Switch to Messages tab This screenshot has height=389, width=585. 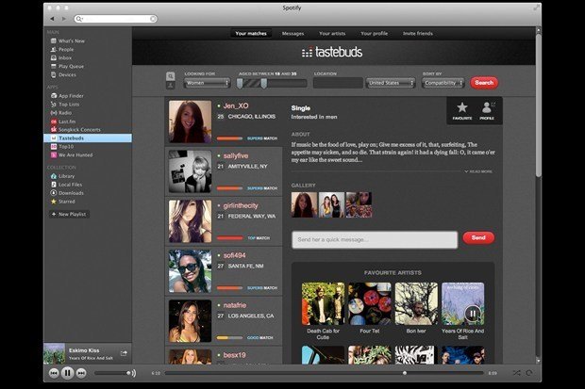pyautogui.click(x=292, y=34)
